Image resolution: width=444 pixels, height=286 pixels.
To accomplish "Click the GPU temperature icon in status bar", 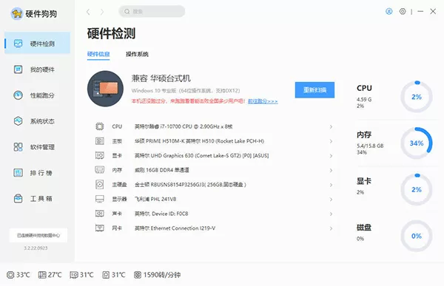I will pos(74,275).
